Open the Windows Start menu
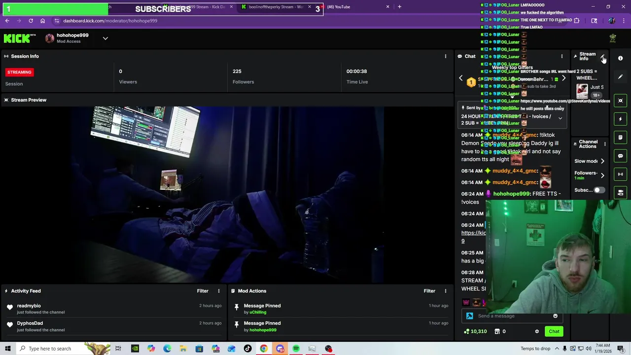 [x=7, y=349]
